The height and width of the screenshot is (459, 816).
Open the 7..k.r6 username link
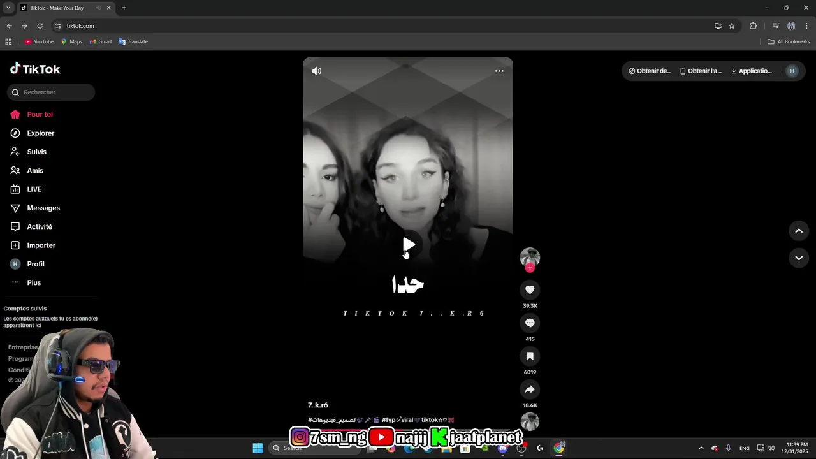[318, 405]
